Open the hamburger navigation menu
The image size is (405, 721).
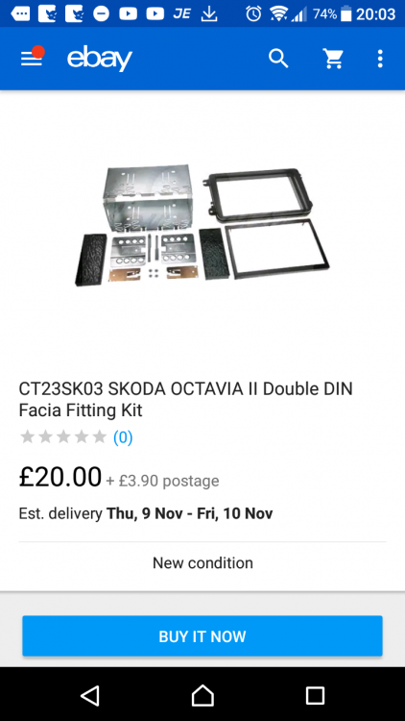click(32, 59)
